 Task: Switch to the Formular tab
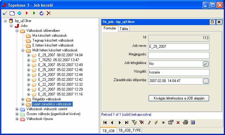click(110, 28)
